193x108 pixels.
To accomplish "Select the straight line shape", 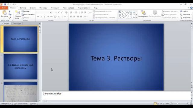I will pyautogui.click(x=123, y=12).
